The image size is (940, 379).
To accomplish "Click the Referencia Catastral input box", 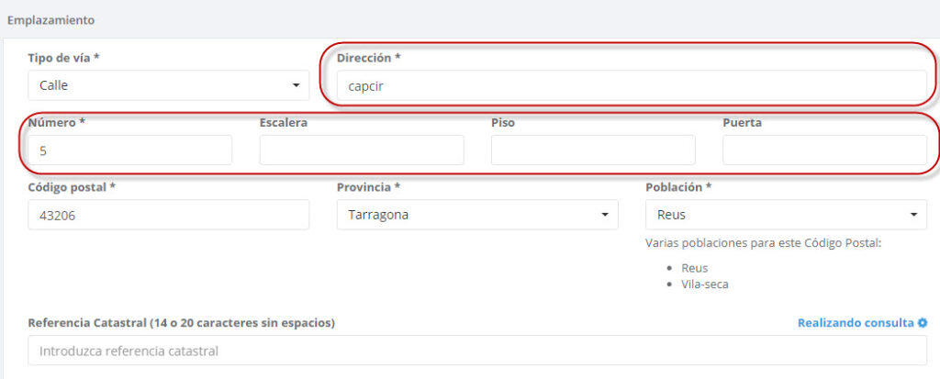I will click(x=477, y=351).
